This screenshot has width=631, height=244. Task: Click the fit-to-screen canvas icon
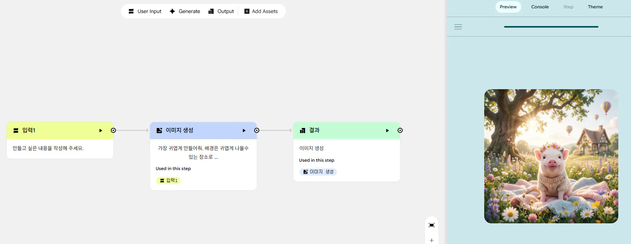pyautogui.click(x=432, y=225)
